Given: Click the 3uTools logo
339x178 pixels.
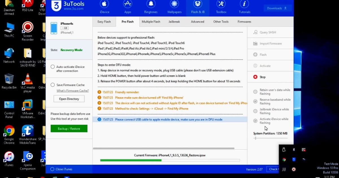Looking at the screenshot, I should tap(56, 6).
